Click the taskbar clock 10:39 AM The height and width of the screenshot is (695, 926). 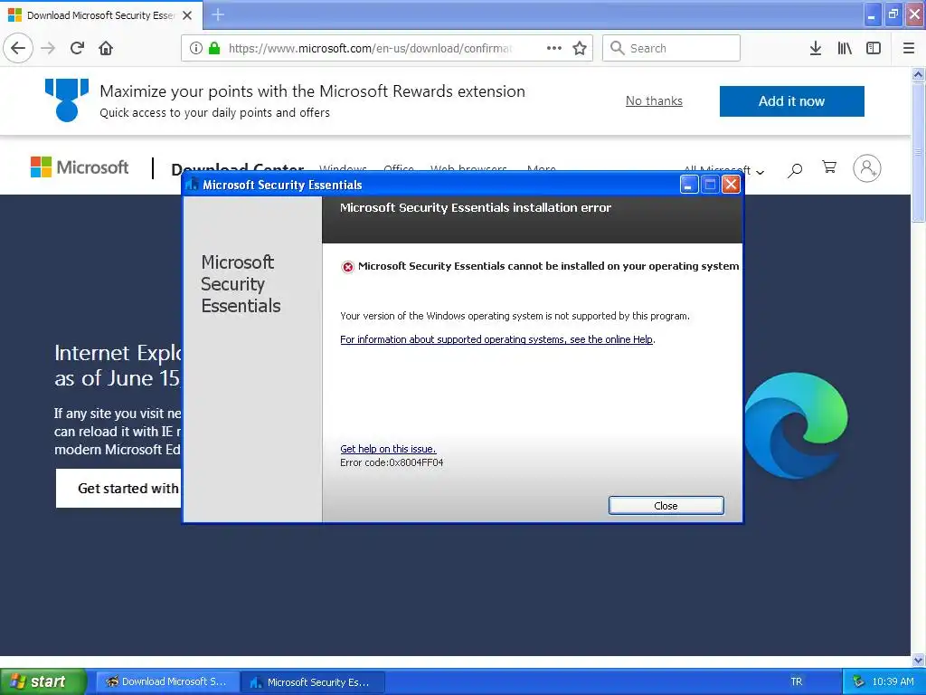pos(893,681)
